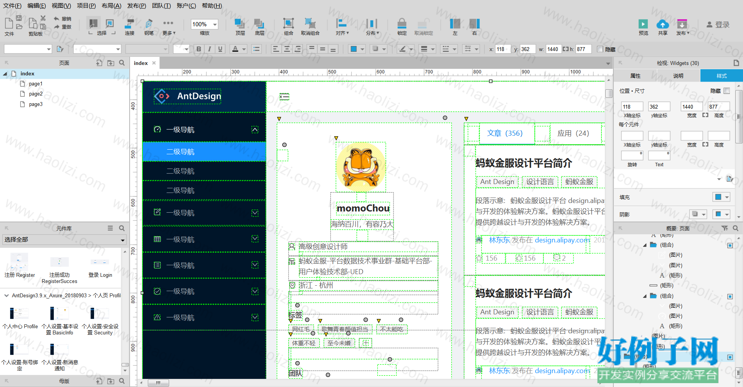Close the index canvas tab
The width and height of the screenshot is (743, 387).
pos(154,63)
